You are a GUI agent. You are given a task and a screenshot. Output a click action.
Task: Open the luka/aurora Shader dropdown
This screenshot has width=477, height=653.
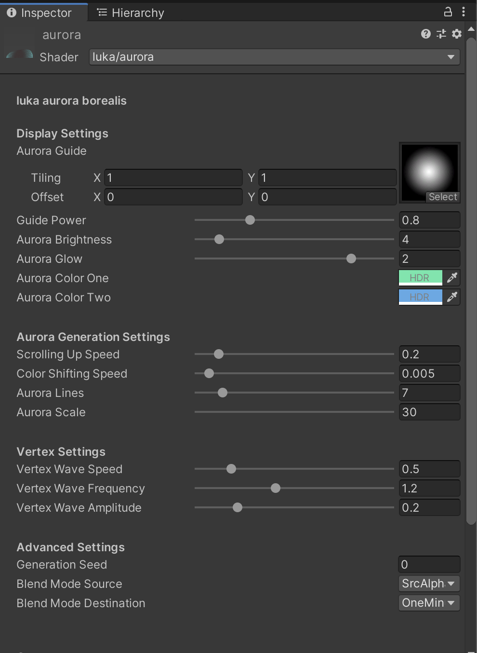pyautogui.click(x=274, y=57)
